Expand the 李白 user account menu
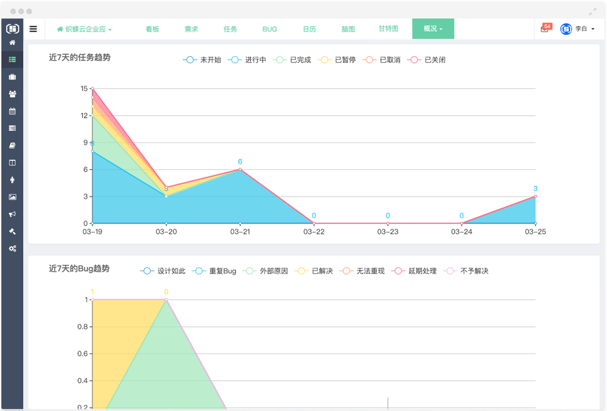Image resolution: width=607 pixels, height=411 pixels. coord(578,29)
